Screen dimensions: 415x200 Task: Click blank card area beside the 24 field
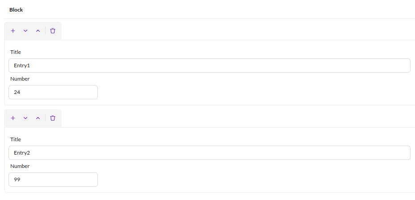pos(254,92)
